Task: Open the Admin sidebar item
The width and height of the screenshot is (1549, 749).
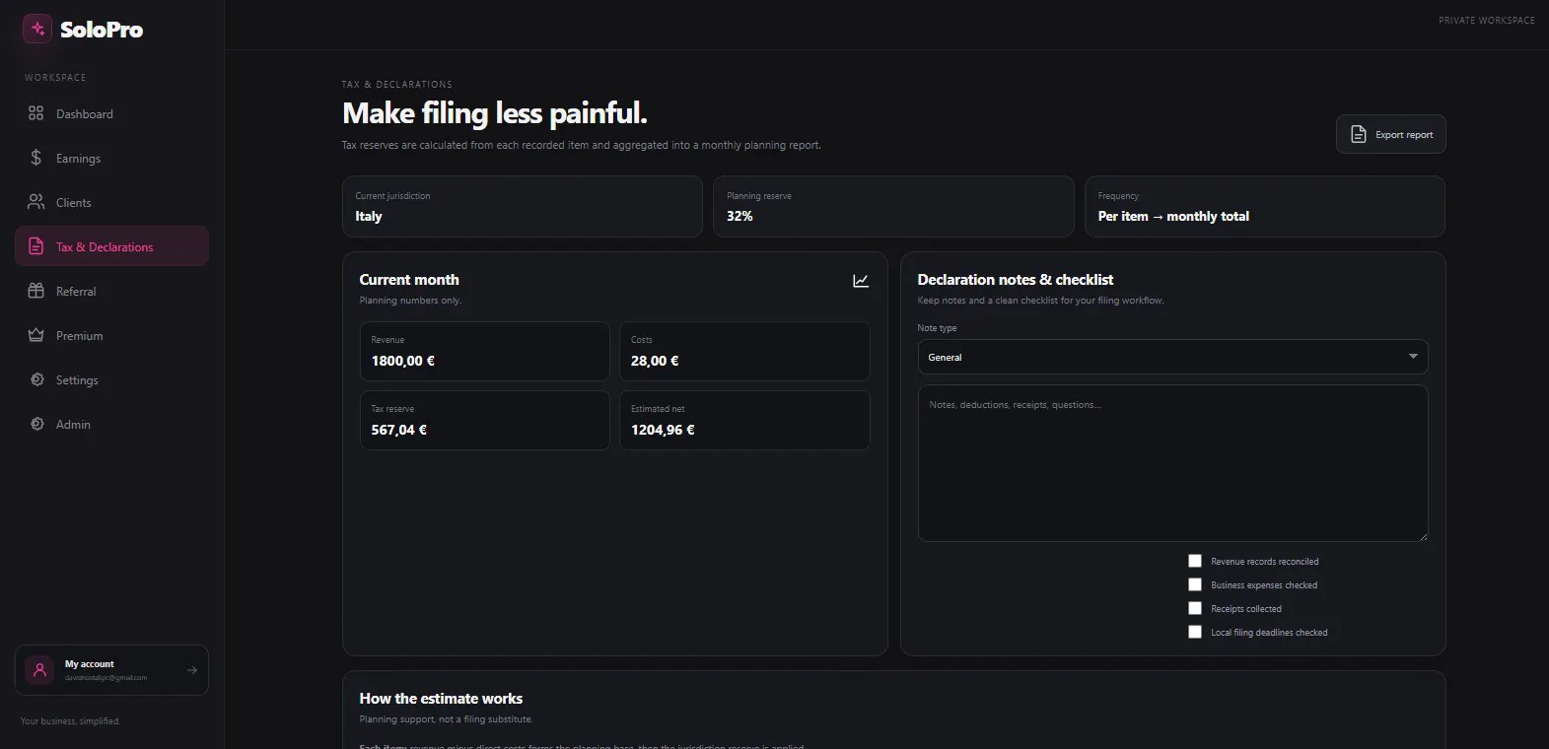Action: pyautogui.click(x=111, y=424)
